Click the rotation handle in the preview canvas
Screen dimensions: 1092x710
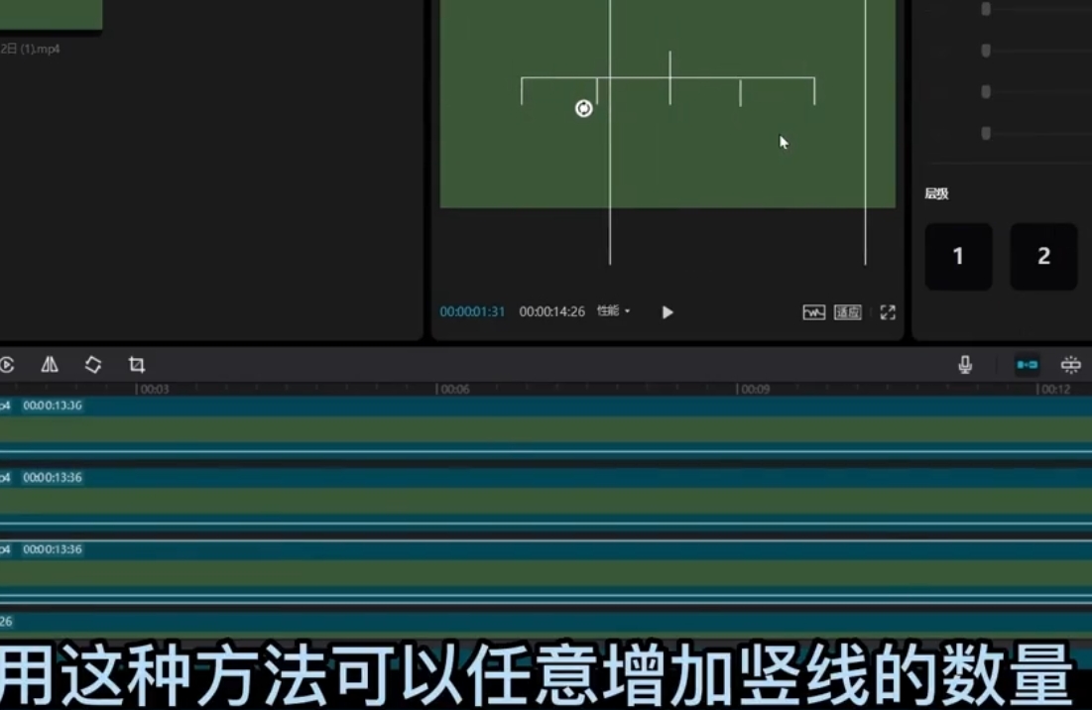click(x=584, y=109)
